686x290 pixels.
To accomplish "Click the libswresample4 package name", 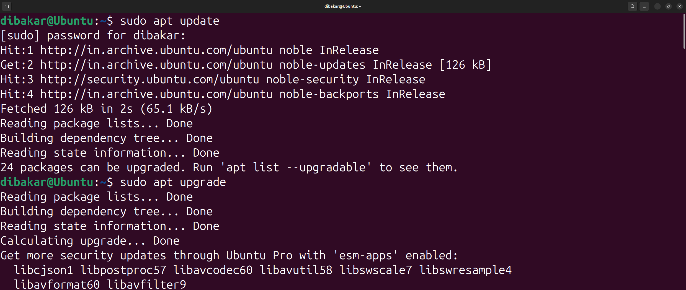I will tap(466, 270).
